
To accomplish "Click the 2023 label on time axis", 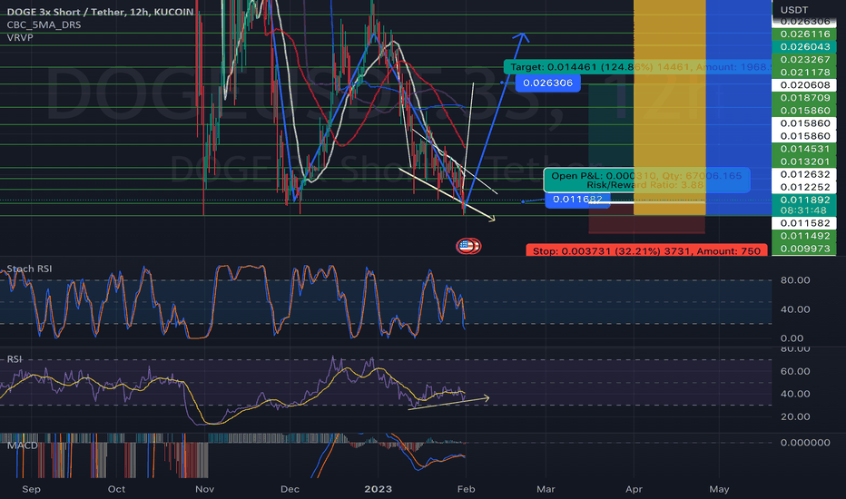I will [x=379, y=489].
